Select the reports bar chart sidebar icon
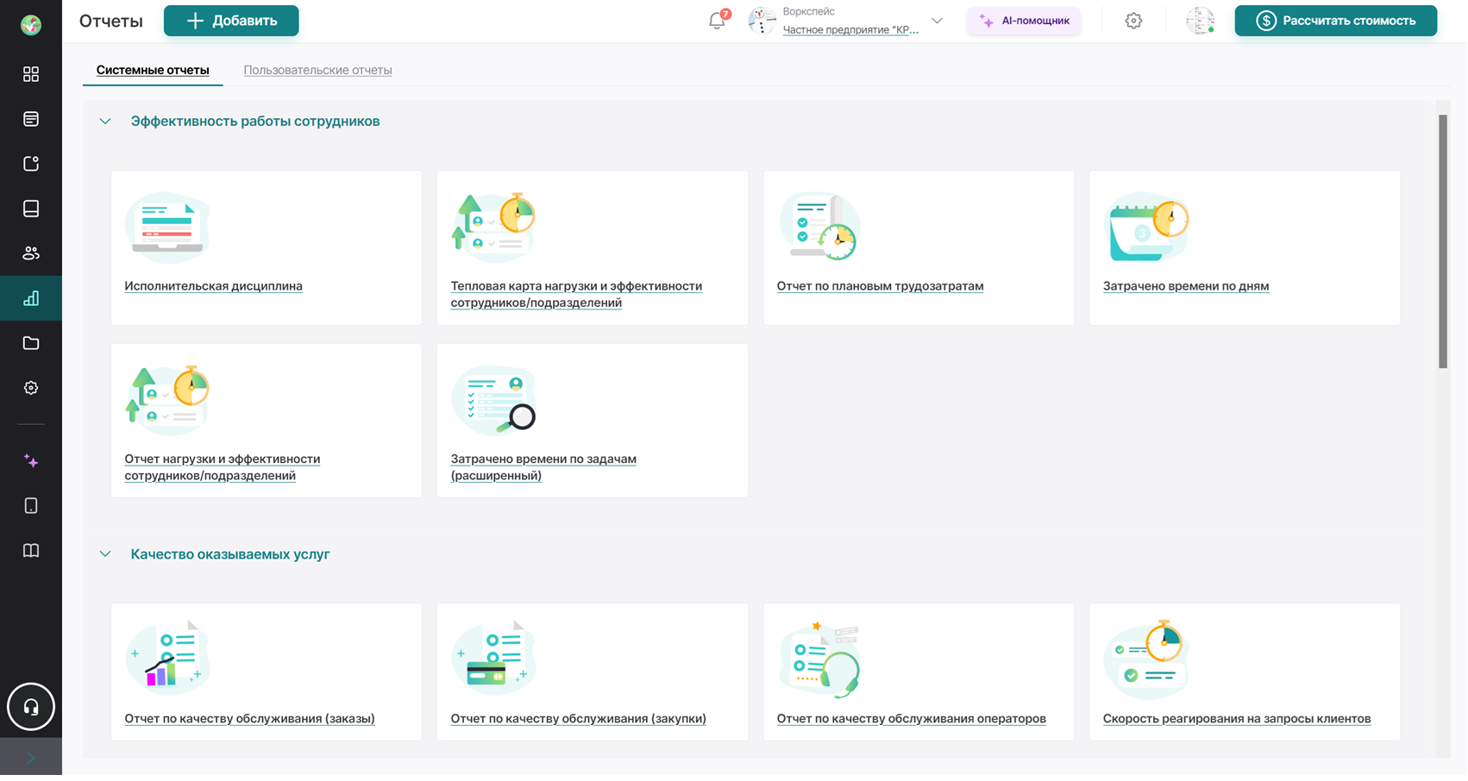The height and width of the screenshot is (781, 1468). (31, 298)
